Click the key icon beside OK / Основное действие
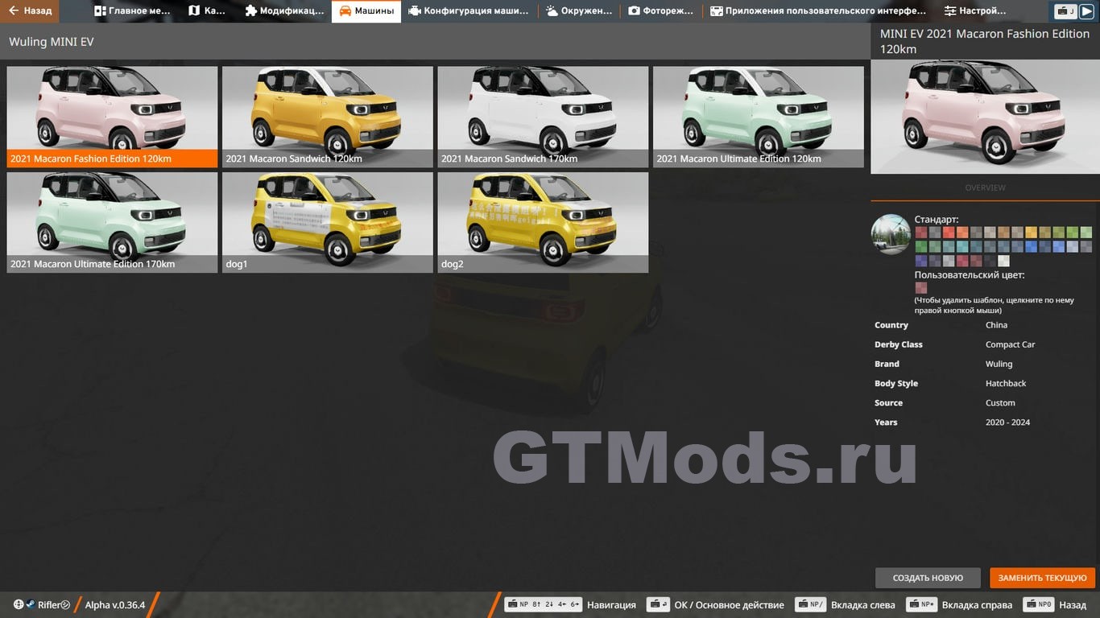Screen dimensions: 1100x618 658,604
